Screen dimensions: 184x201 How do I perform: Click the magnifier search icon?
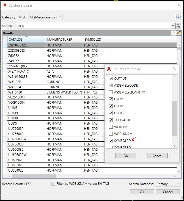point(178,26)
